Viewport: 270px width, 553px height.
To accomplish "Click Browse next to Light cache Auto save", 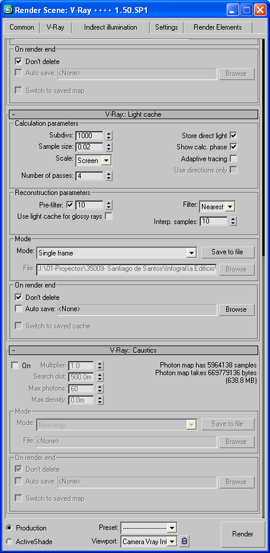I will click(236, 309).
